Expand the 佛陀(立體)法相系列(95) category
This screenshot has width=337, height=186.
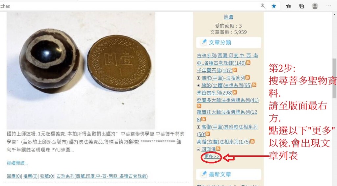pyautogui.click(x=198, y=85)
